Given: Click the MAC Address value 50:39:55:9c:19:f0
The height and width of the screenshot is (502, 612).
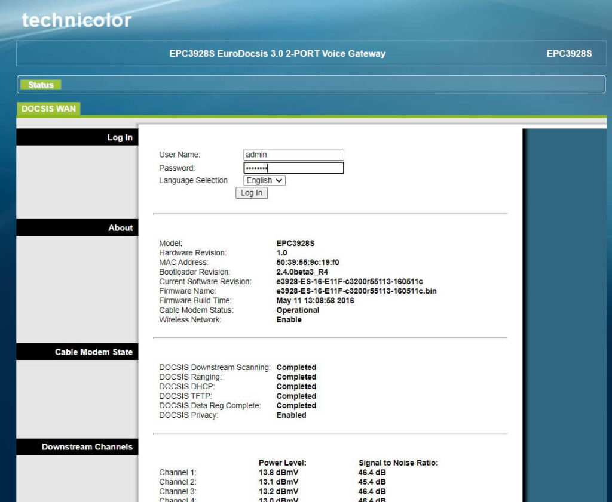Looking at the screenshot, I should (308, 262).
